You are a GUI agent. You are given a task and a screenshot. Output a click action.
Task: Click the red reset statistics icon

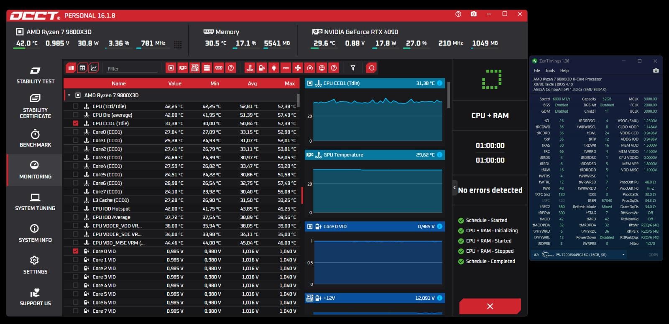[371, 68]
